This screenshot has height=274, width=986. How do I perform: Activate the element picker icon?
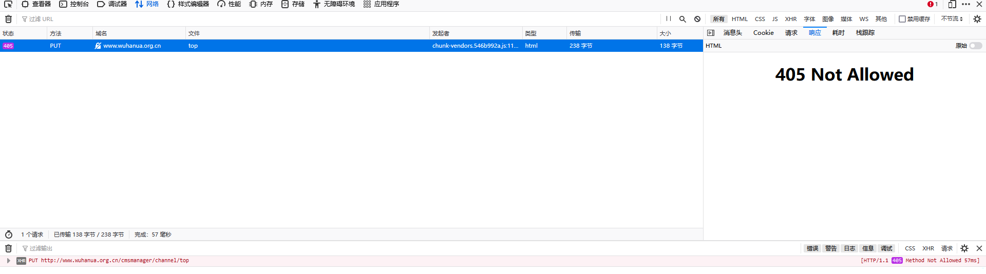tap(8, 4)
